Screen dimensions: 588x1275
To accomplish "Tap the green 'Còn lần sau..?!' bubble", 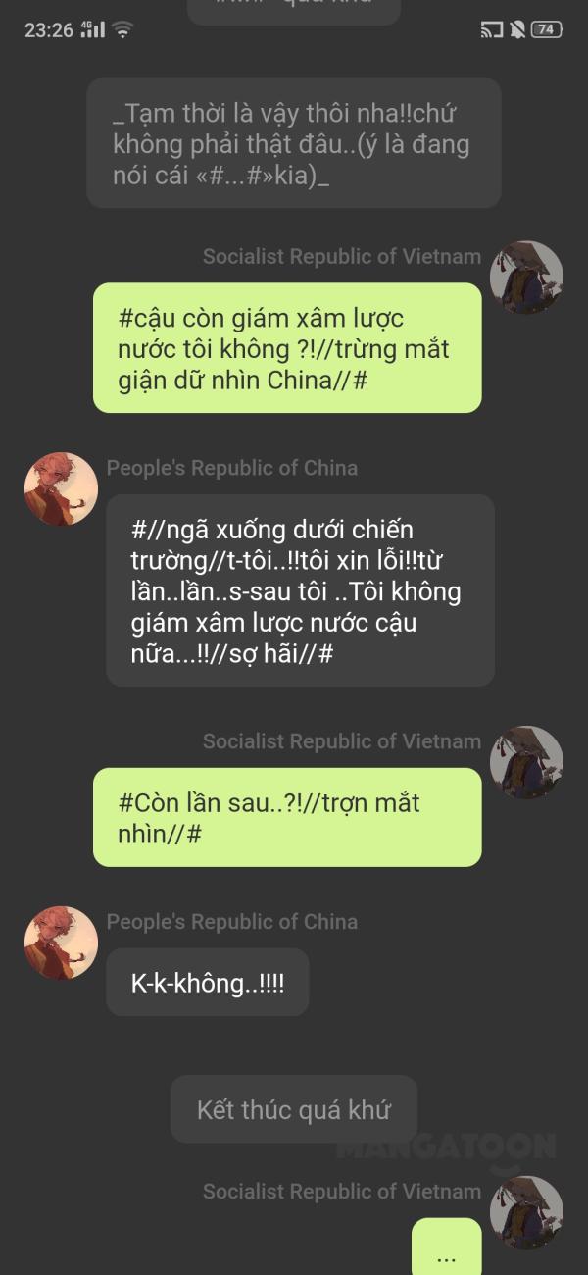I will point(287,817).
